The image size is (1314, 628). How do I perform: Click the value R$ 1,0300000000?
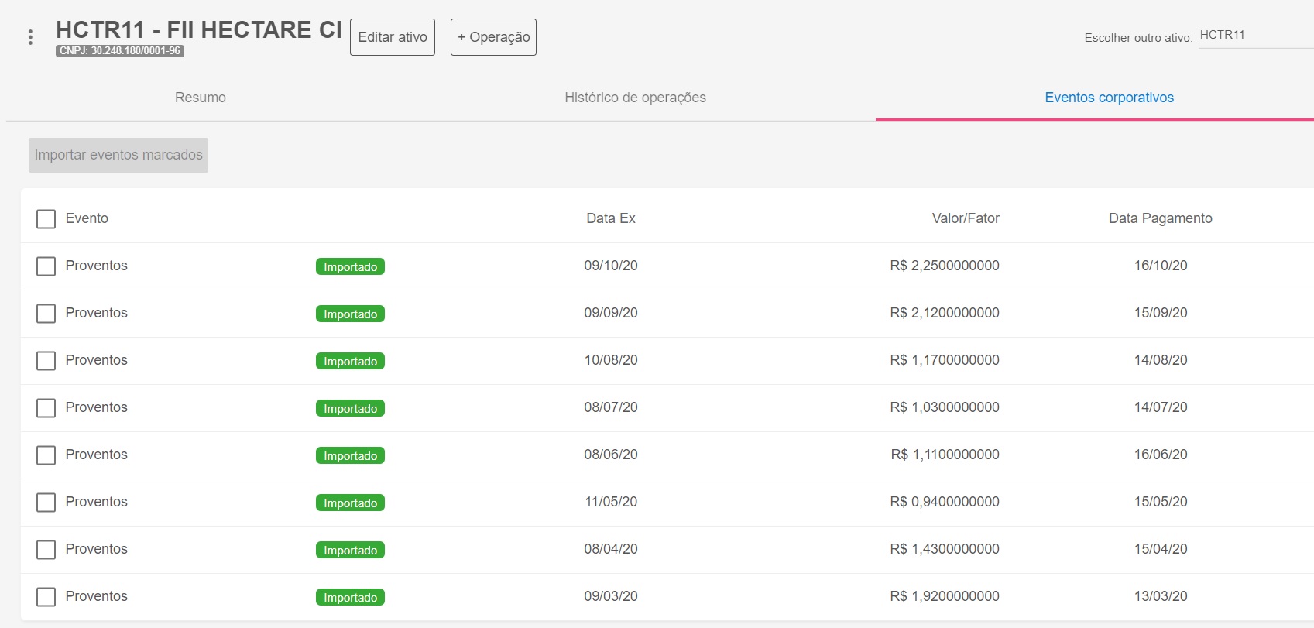point(945,407)
